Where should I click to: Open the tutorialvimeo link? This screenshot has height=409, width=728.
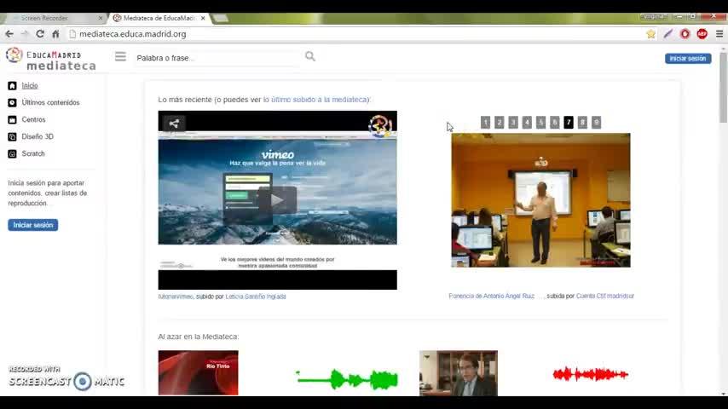pyautogui.click(x=175, y=297)
